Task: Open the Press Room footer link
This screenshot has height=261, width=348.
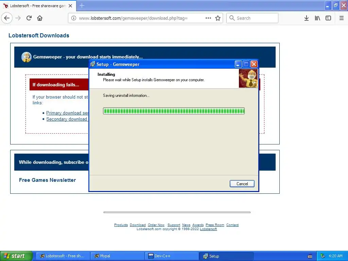Action: point(215,225)
